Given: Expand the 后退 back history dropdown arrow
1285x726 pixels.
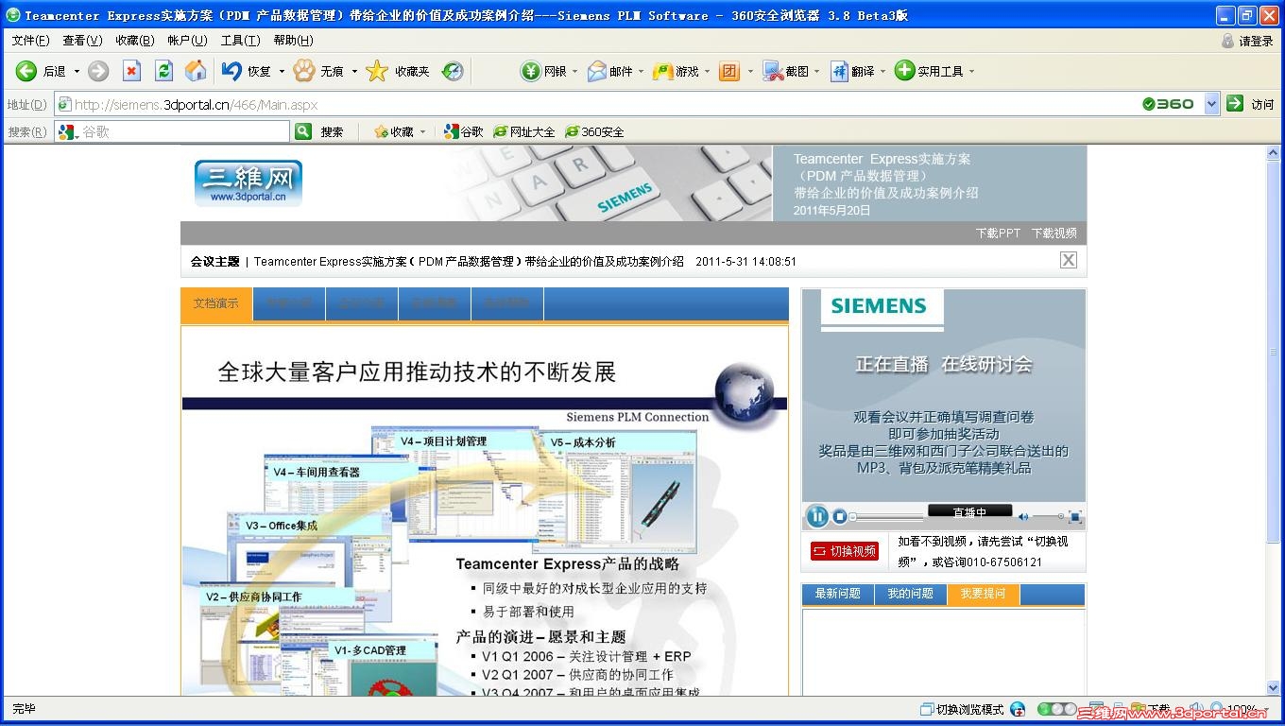Looking at the screenshot, I should tap(77, 72).
